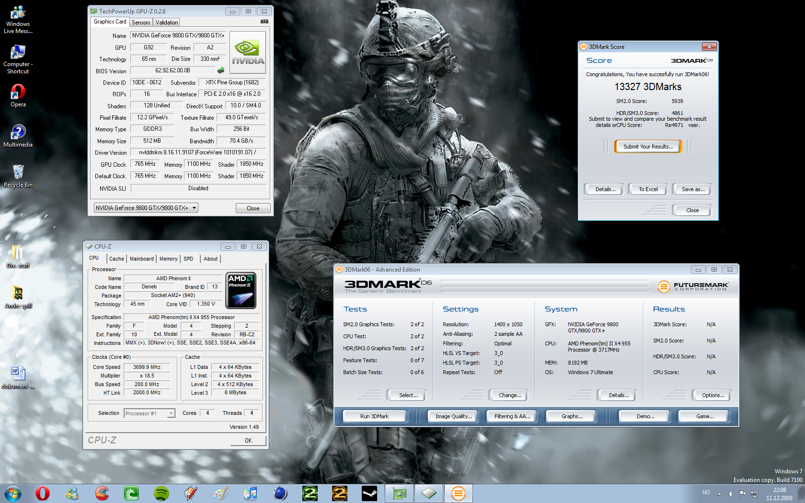Open the About tab in CPU-Z
This screenshot has height=503, width=805.
(x=211, y=259)
